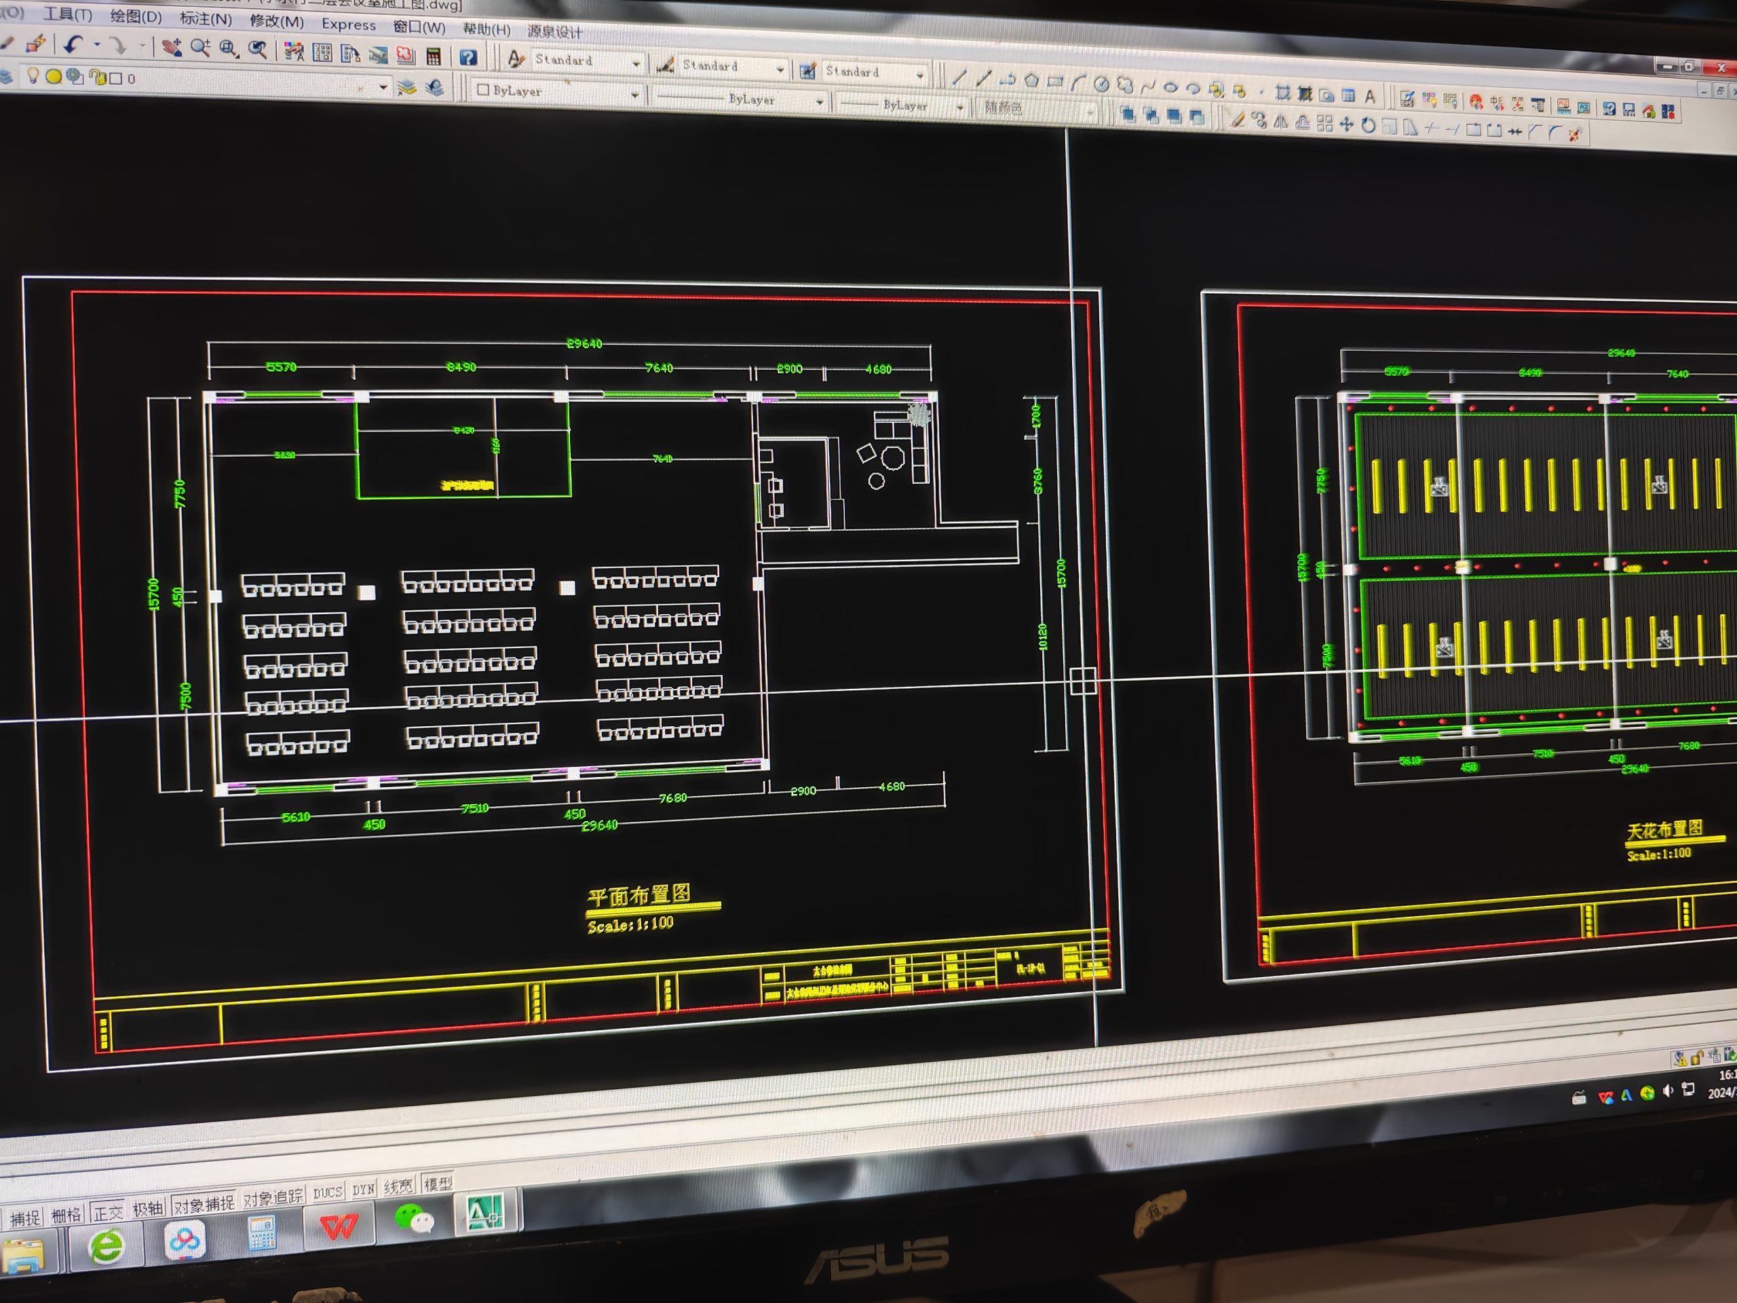Click the Mirror modify tool
Image resolution: width=1737 pixels, height=1303 pixels.
point(1281,121)
